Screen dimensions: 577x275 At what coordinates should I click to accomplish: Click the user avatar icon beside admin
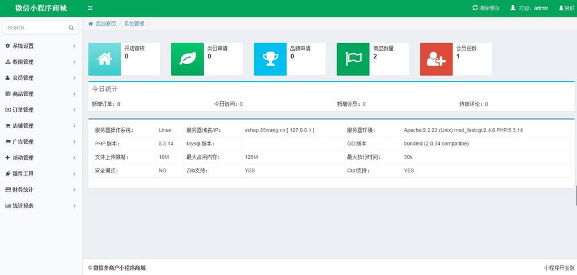pyautogui.click(x=513, y=8)
